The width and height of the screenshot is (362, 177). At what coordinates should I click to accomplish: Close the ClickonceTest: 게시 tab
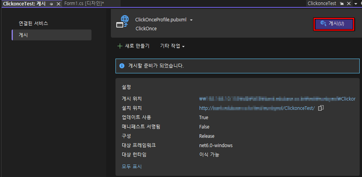[x=59, y=4]
